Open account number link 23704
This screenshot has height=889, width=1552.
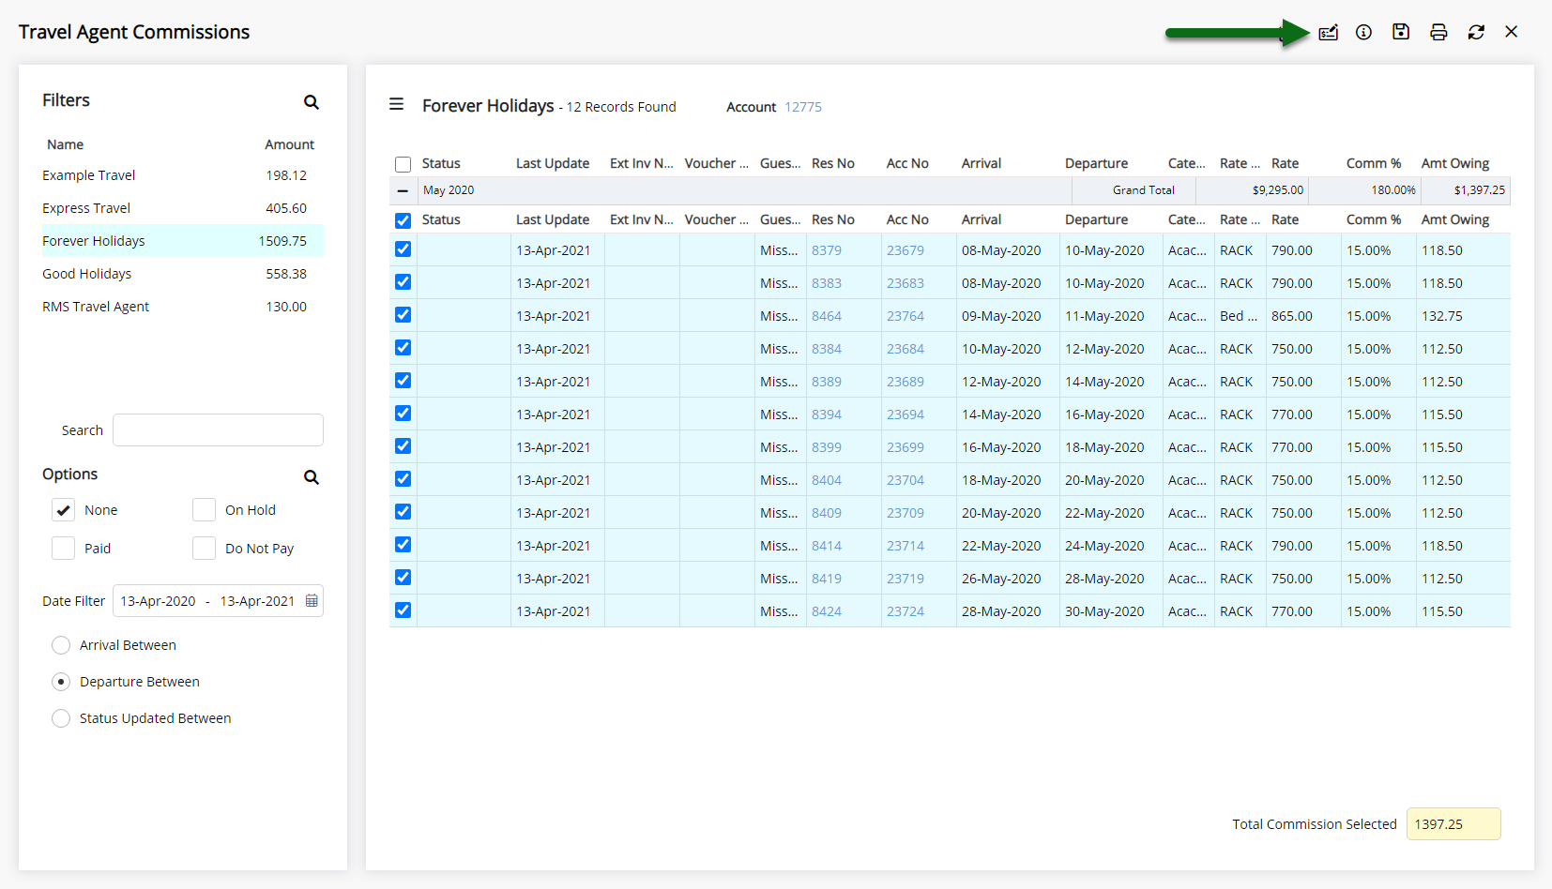coord(905,480)
